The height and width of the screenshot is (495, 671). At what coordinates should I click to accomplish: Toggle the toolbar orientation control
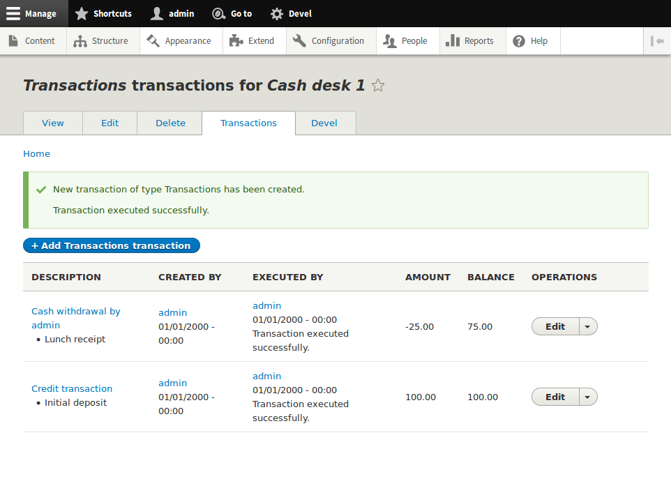(x=656, y=41)
